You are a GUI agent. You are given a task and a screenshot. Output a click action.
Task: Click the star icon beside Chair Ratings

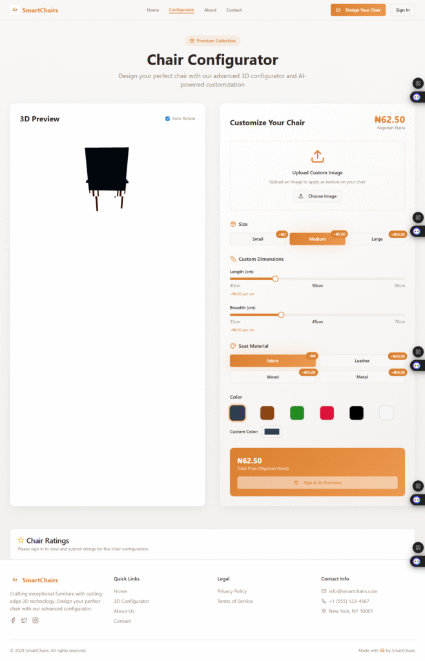coord(21,540)
